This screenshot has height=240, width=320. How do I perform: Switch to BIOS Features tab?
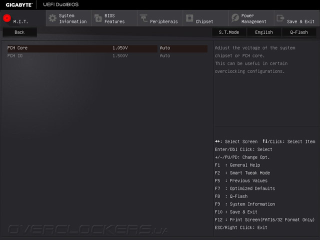114,18
